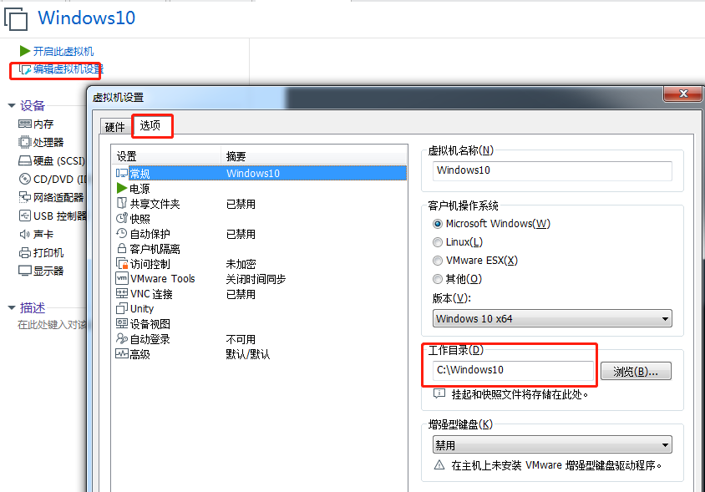Switch to the 硬件 tab
The width and height of the screenshot is (705, 492).
(x=115, y=127)
